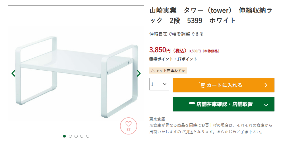Jump to the third carousel image dot
The width and height of the screenshot is (281, 143).
click(x=76, y=136)
